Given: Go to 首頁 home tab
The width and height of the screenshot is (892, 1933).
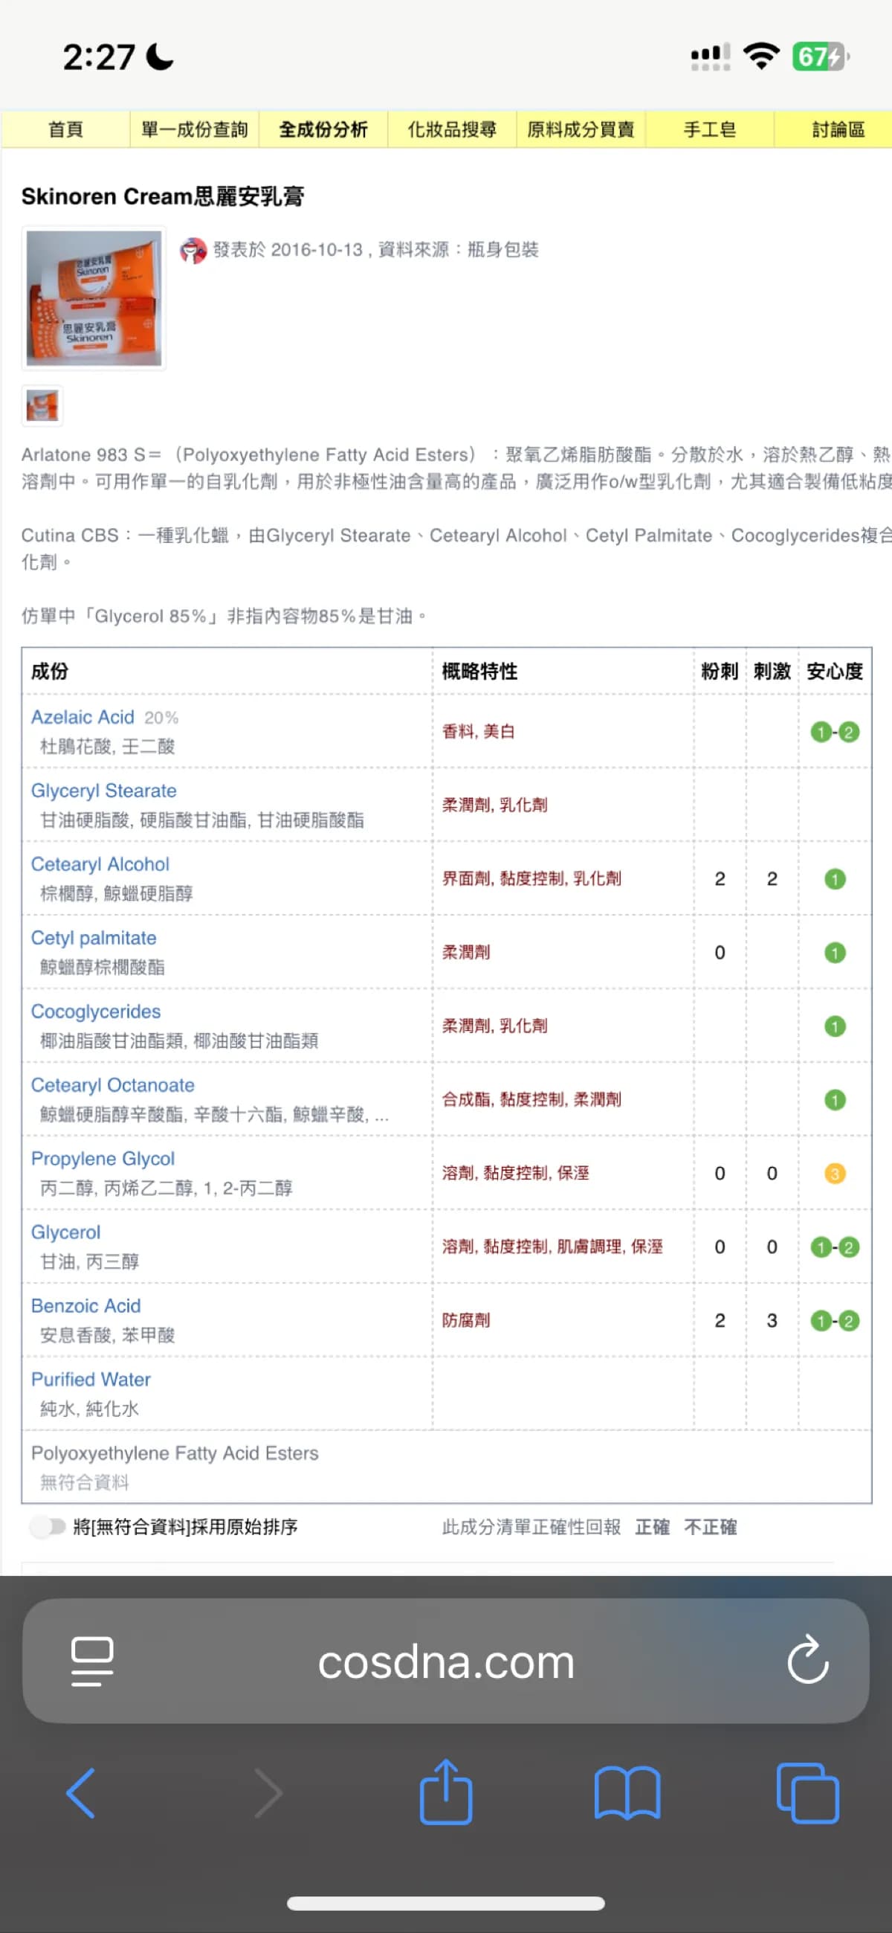Looking at the screenshot, I should coord(65,129).
